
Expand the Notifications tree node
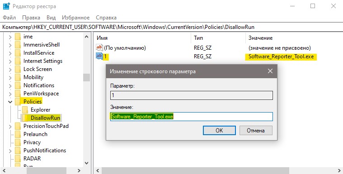click(10, 85)
